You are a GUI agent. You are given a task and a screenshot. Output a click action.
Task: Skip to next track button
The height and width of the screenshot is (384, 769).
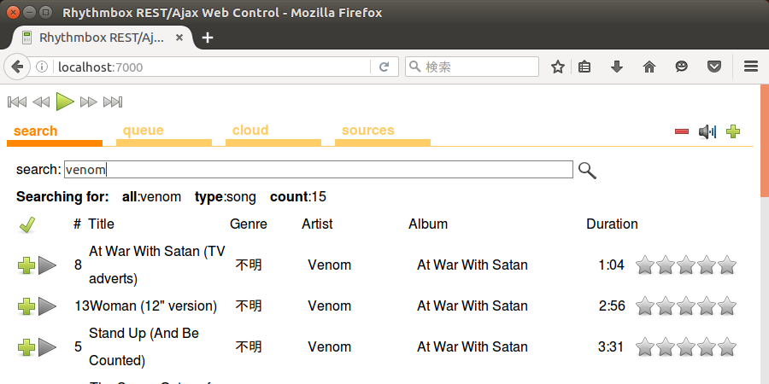tap(113, 102)
